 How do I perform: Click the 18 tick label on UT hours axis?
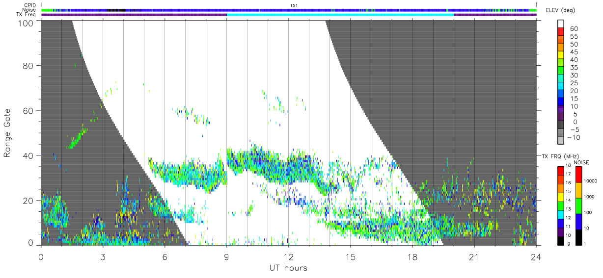412,257
